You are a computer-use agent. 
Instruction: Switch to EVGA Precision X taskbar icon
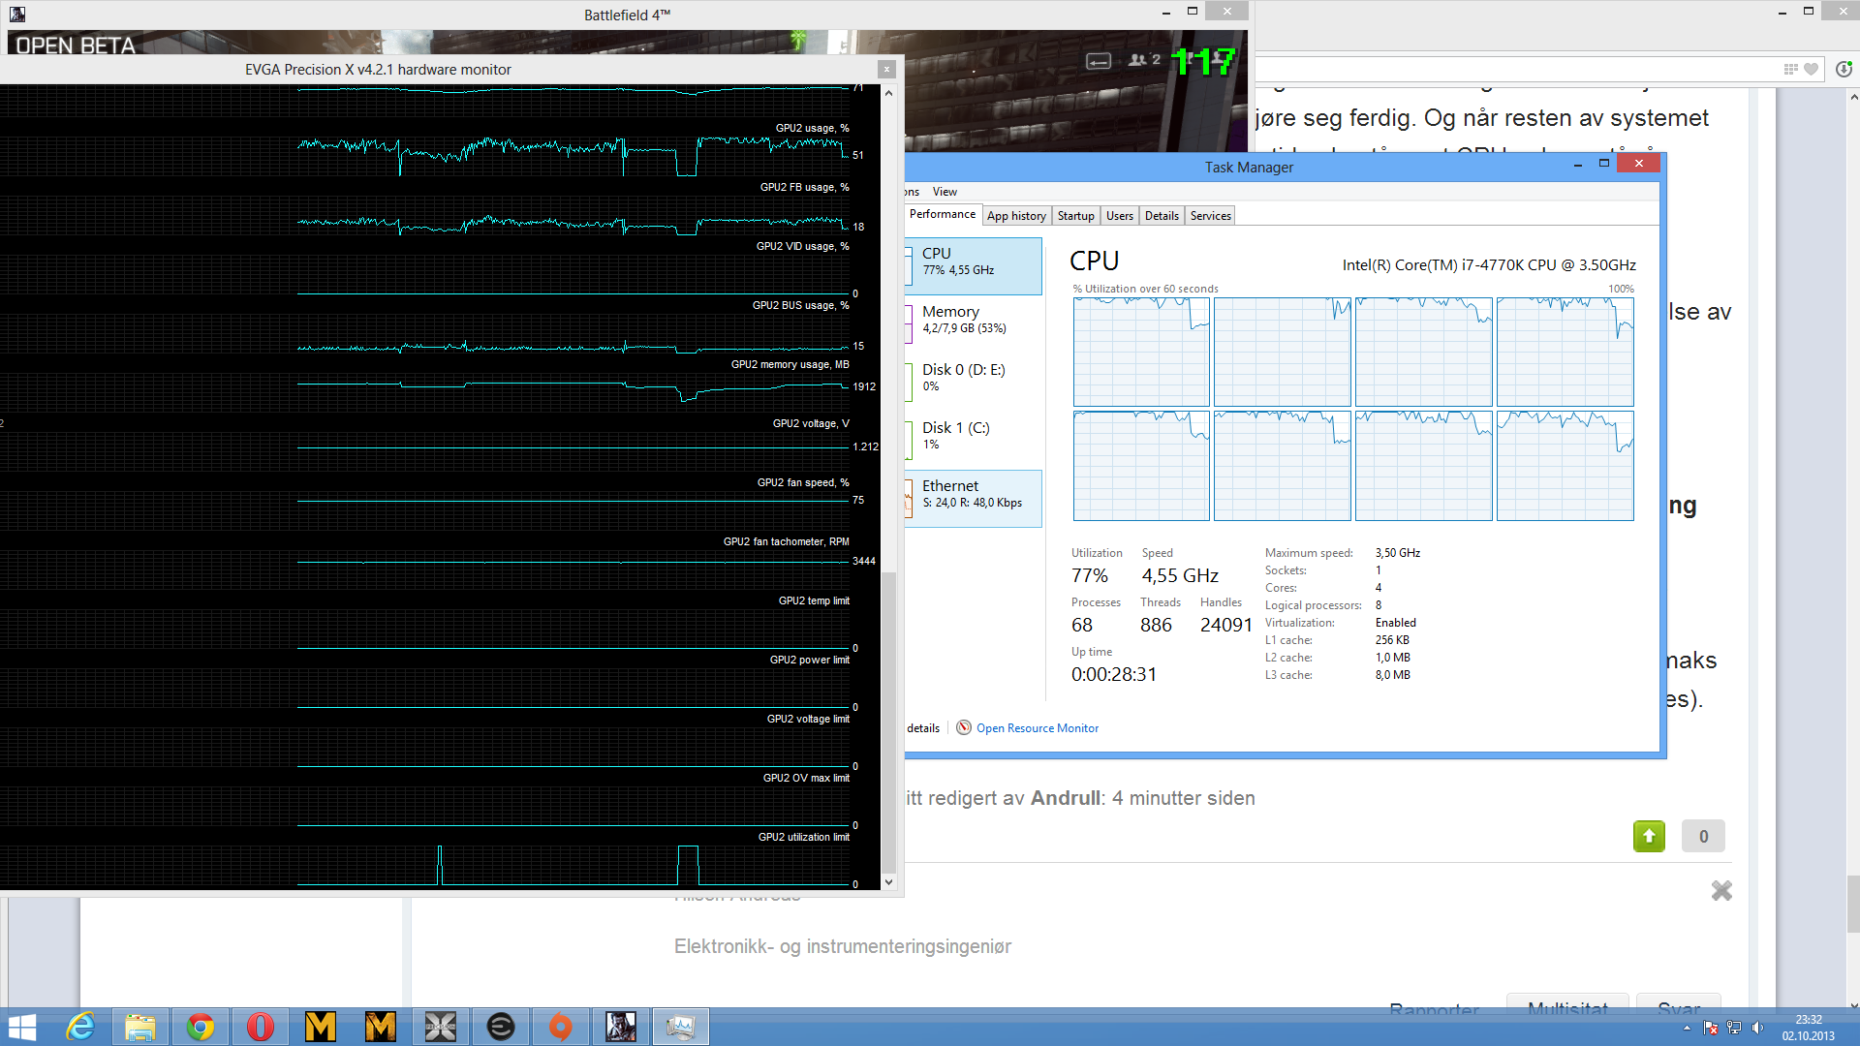coord(441,1027)
